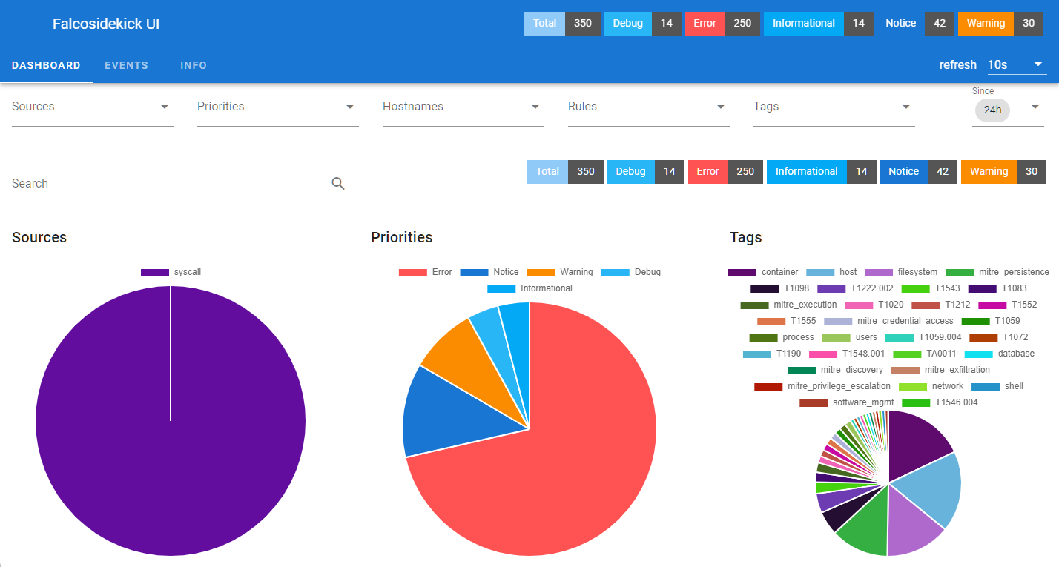Viewport: 1059px width, 567px height.
Task: Toggle the Warning legend in Priorities chart
Action: [560, 272]
